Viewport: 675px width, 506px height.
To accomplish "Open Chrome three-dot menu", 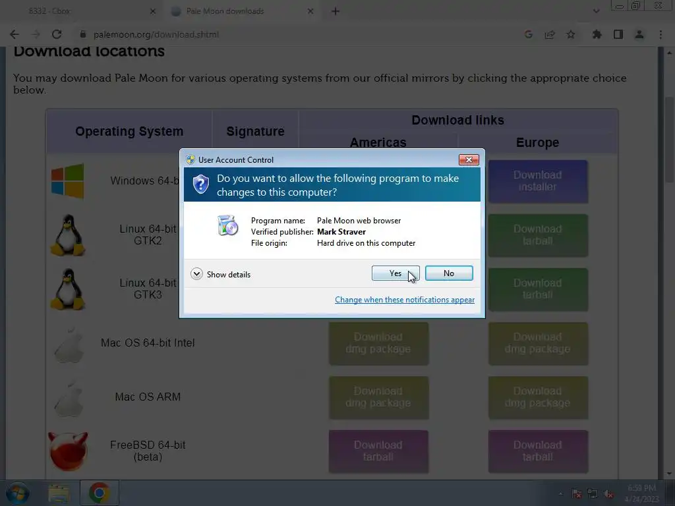I will point(660,34).
